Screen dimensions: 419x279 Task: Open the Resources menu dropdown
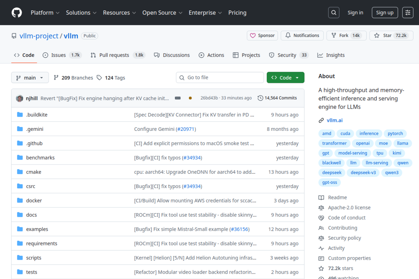pos(119,12)
